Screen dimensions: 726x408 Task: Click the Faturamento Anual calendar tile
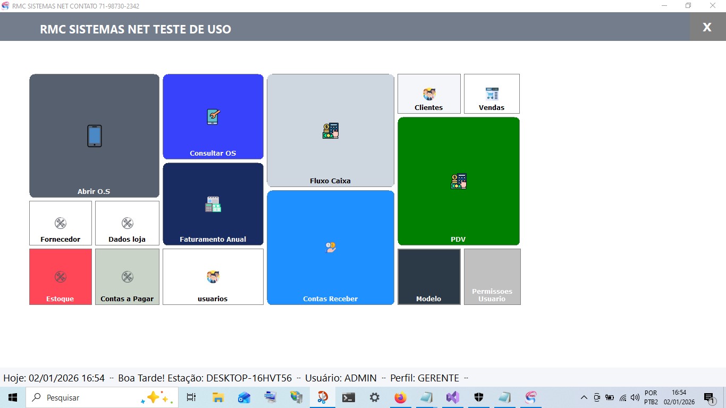pos(213,204)
